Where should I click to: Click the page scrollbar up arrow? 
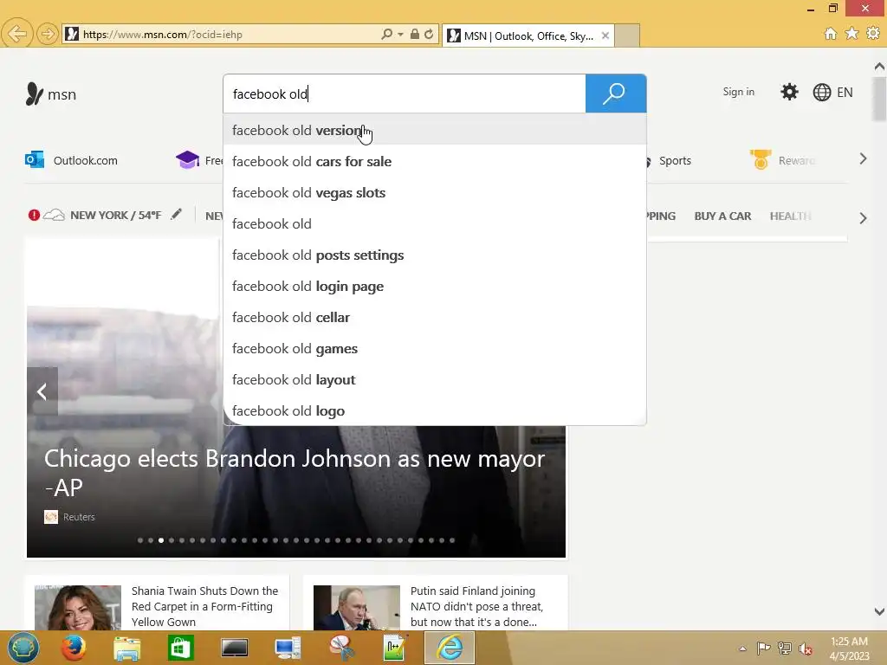879,66
